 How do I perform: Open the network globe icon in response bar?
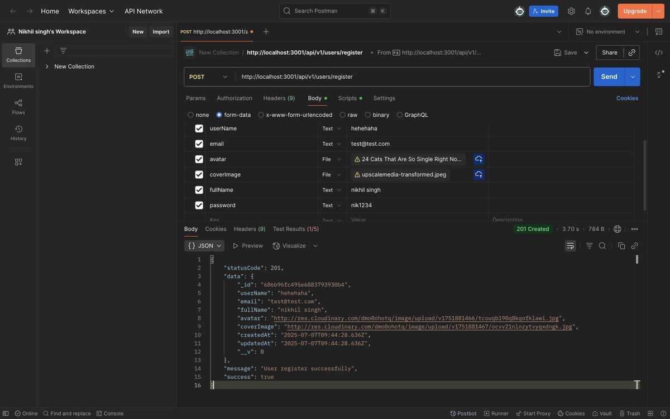click(617, 229)
